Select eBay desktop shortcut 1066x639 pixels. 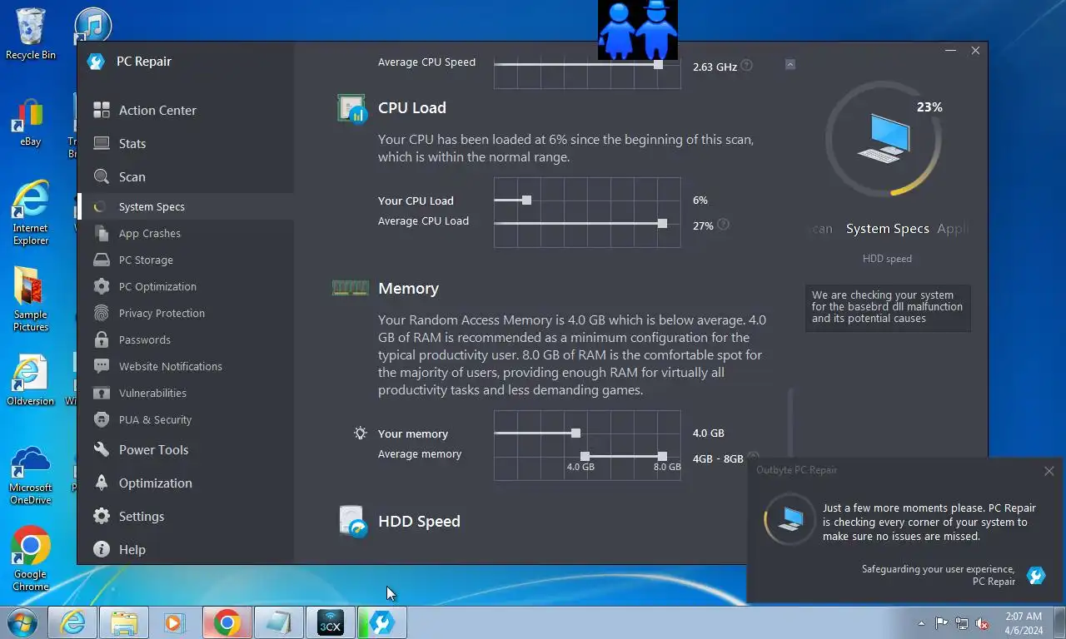tap(31, 123)
